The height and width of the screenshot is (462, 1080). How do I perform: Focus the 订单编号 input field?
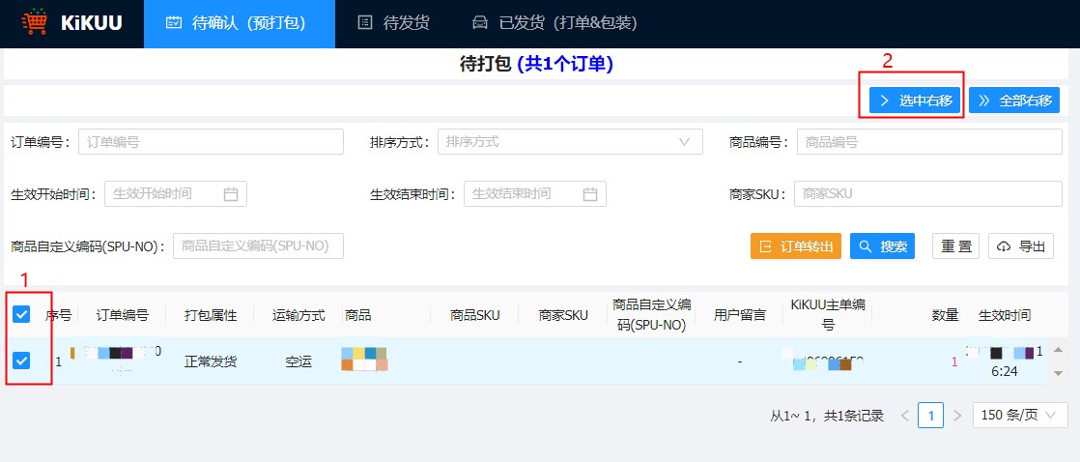pyautogui.click(x=211, y=142)
